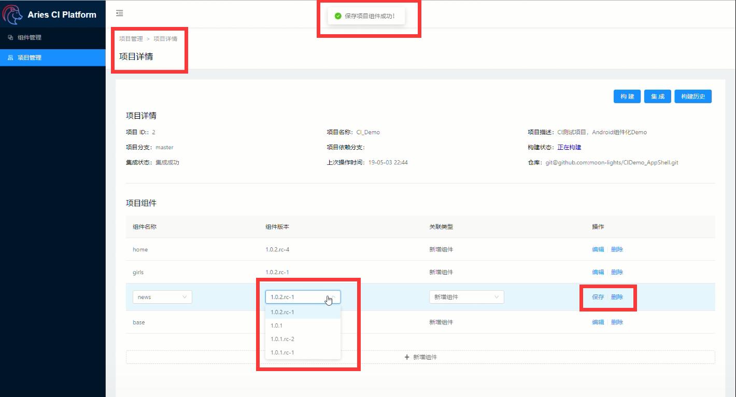Click the chevron arrow in news type select
Screen dimensions: 736x397
pyautogui.click(x=497, y=297)
